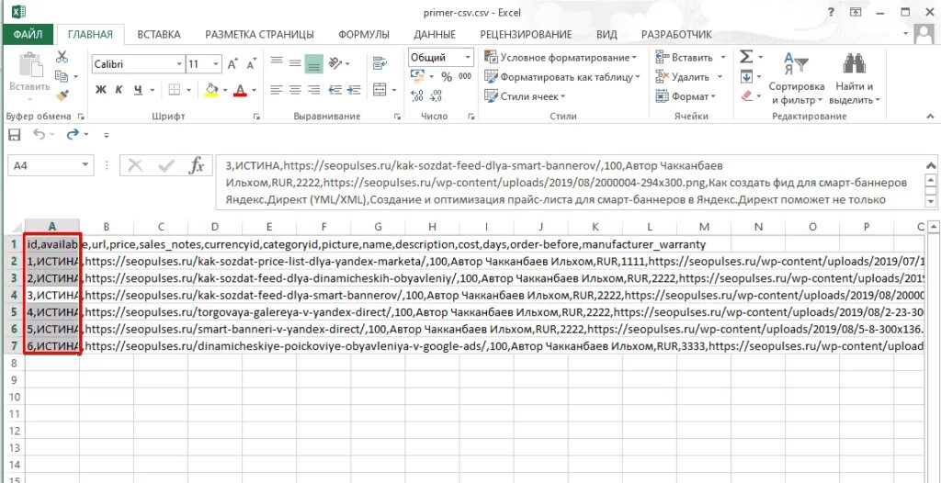The width and height of the screenshot is (941, 483).
Task: Switch to the РАЗРАБОТЧИК ribbon tab
Action: click(676, 34)
